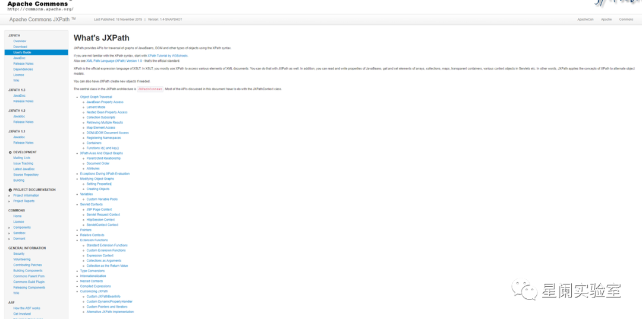Screen dimensions: 642x319
Task: Open Commons Parent Pom sidebar link
Action: 29,276
